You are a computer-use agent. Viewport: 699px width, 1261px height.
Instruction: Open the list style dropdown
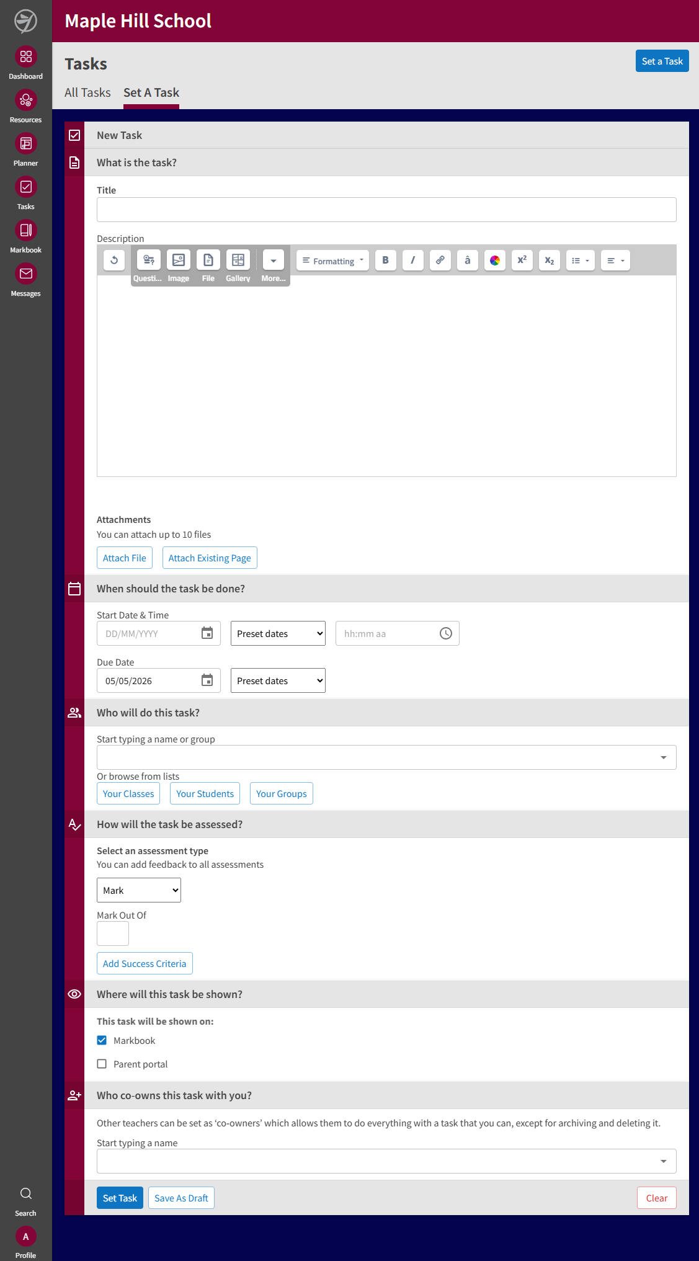tap(581, 260)
